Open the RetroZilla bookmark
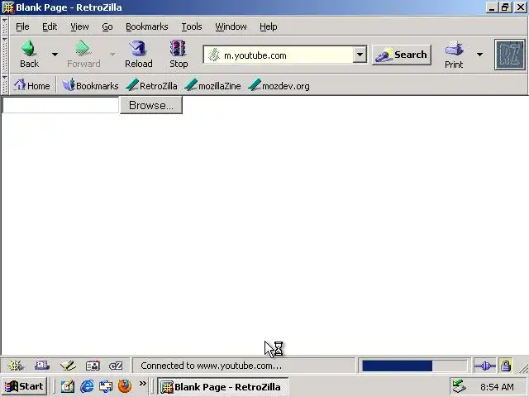This screenshot has height=397, width=529. [x=151, y=86]
